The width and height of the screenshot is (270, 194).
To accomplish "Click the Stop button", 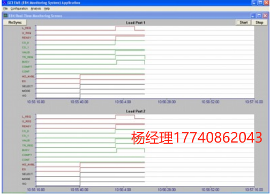I will coord(259,23).
